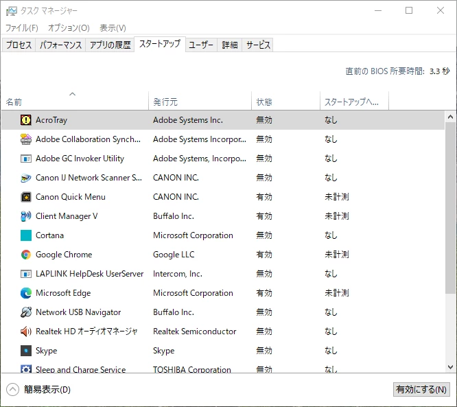Maximize the Task Manager window

coord(409,10)
